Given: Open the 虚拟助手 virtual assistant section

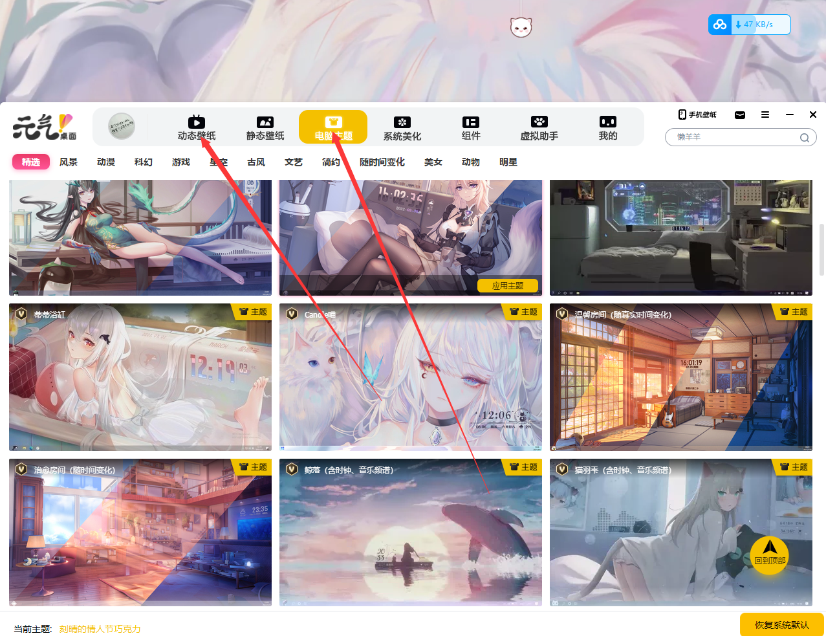Looking at the screenshot, I should click(x=539, y=127).
